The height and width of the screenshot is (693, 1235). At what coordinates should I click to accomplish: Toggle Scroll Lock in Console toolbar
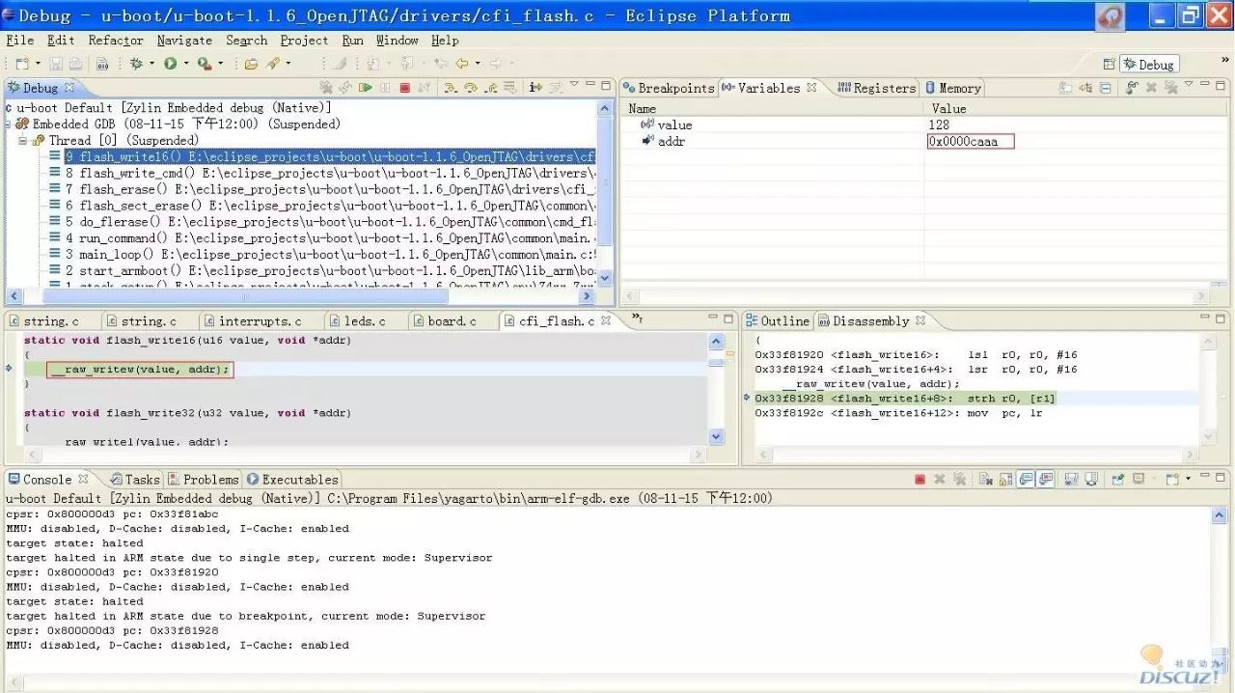1005,479
